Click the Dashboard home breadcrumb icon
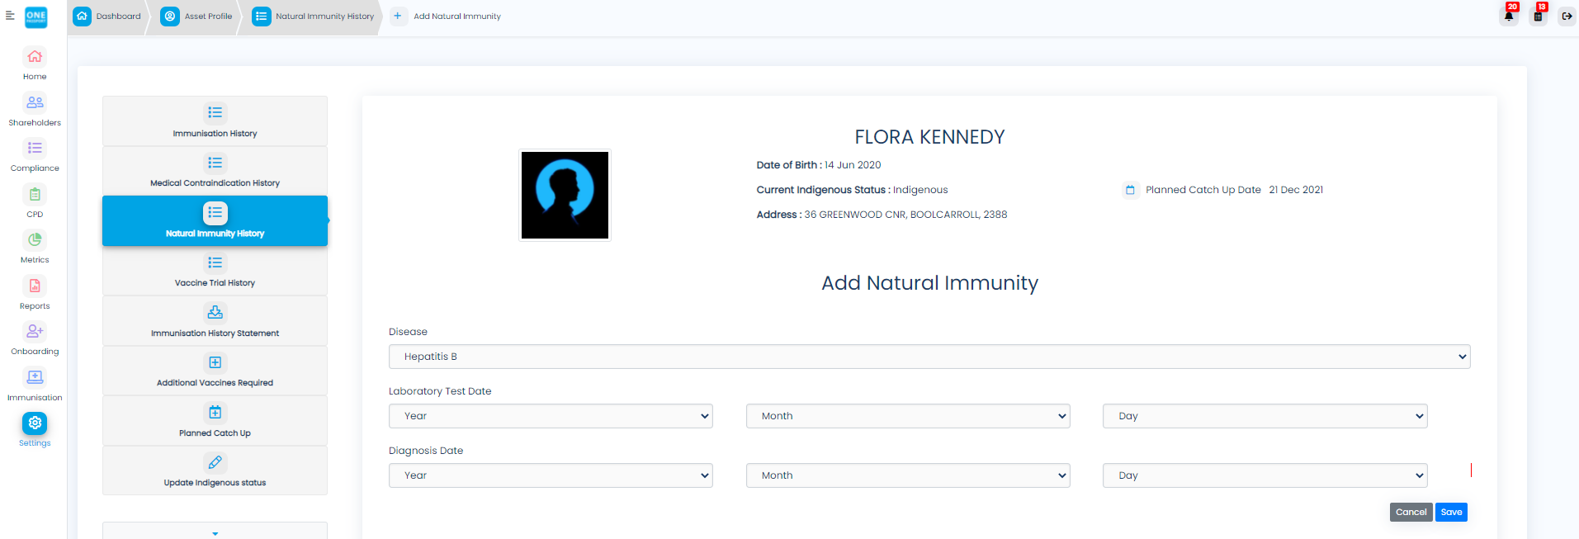1579x539 pixels. 82,16
